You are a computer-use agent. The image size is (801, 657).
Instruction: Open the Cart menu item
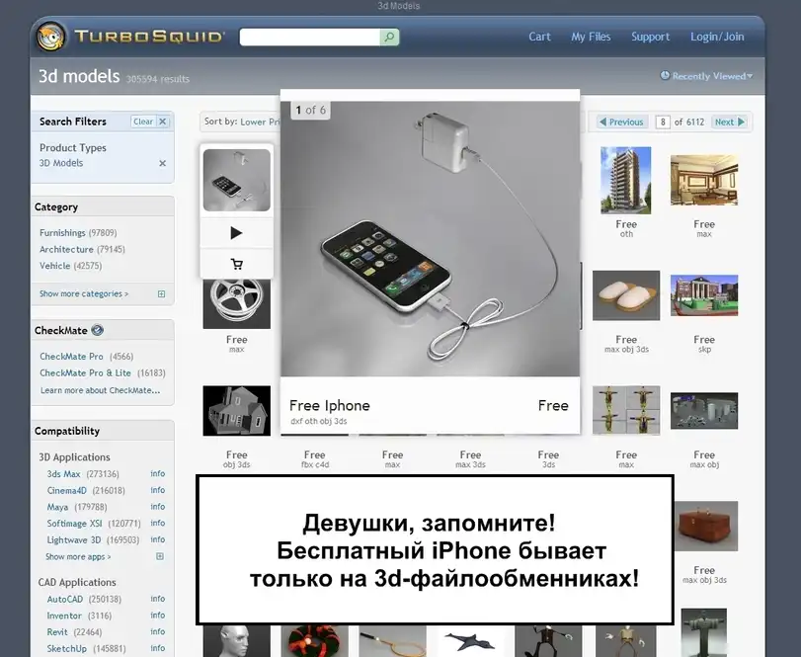coord(539,37)
